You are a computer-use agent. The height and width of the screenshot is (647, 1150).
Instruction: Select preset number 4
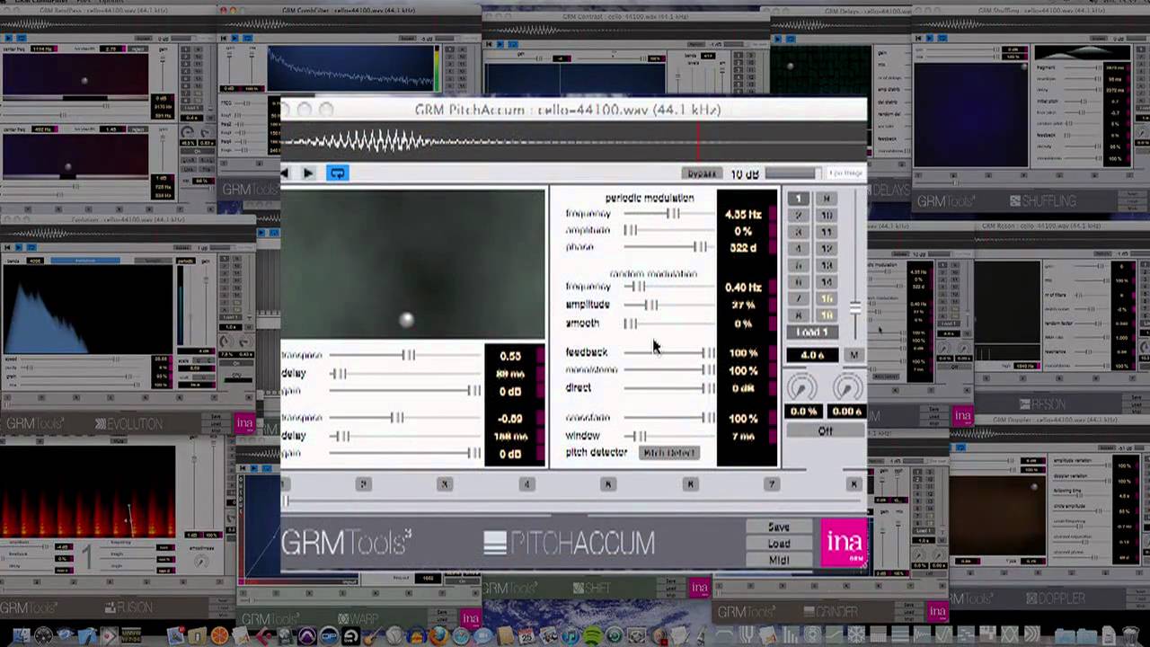(799, 249)
